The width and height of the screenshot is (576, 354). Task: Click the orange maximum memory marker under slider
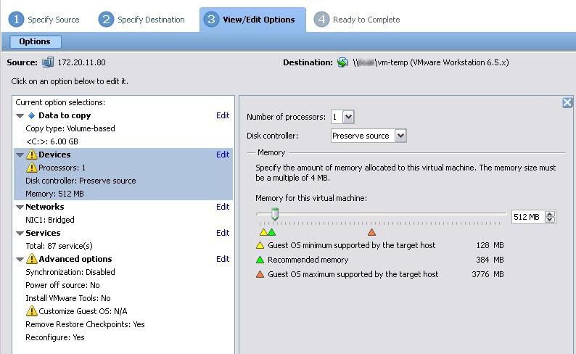coord(371,232)
